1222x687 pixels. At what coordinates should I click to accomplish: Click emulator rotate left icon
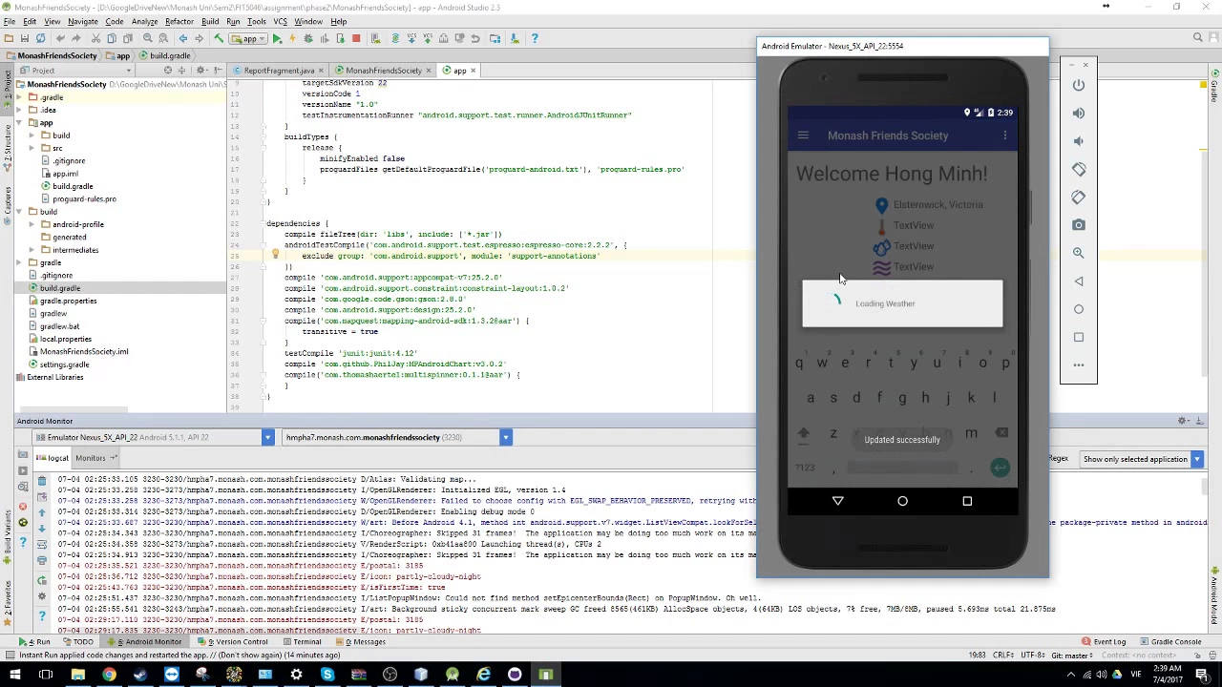[x=1079, y=169]
